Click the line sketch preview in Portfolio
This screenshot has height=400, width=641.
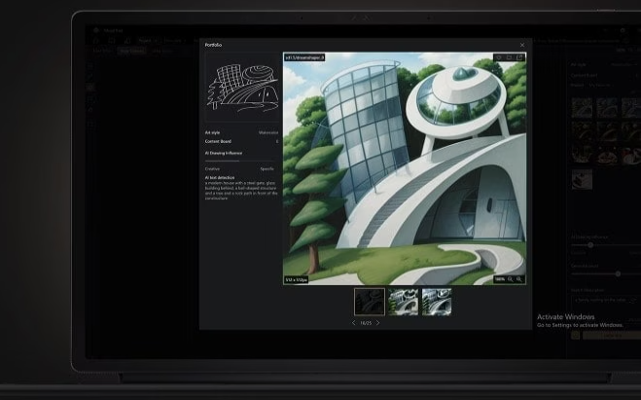click(241, 89)
